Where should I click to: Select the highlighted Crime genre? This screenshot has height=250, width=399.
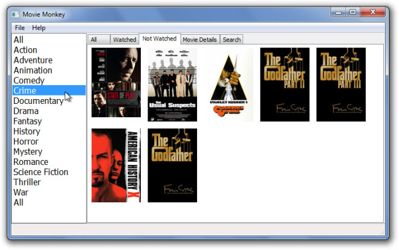coord(49,91)
